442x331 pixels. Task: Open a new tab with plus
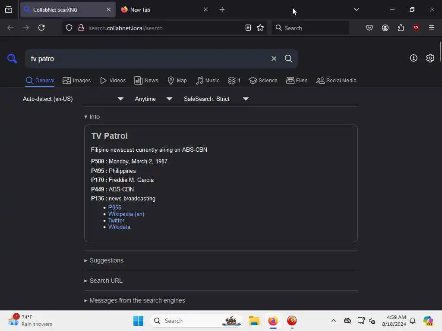[222, 10]
